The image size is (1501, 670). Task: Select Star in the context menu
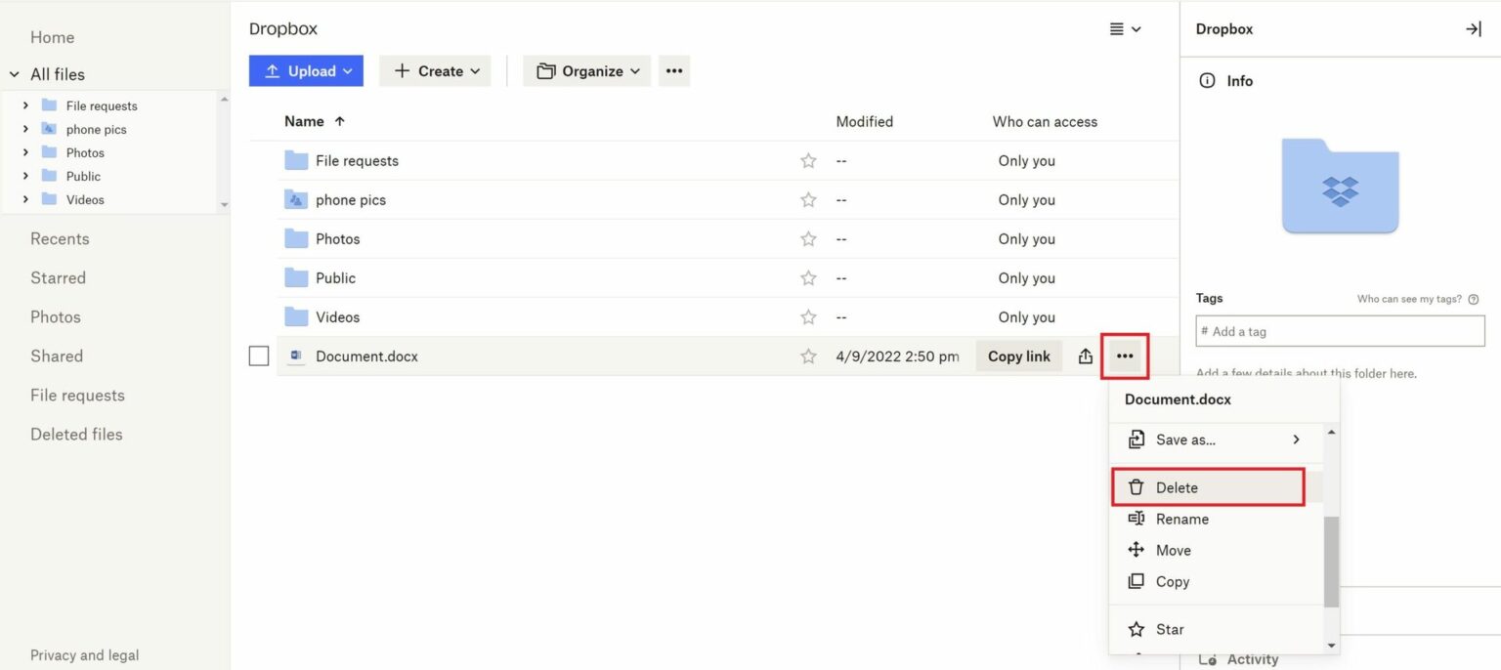(1169, 629)
